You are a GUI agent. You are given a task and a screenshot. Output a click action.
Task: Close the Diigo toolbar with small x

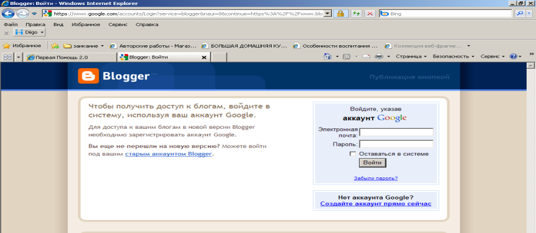6,33
